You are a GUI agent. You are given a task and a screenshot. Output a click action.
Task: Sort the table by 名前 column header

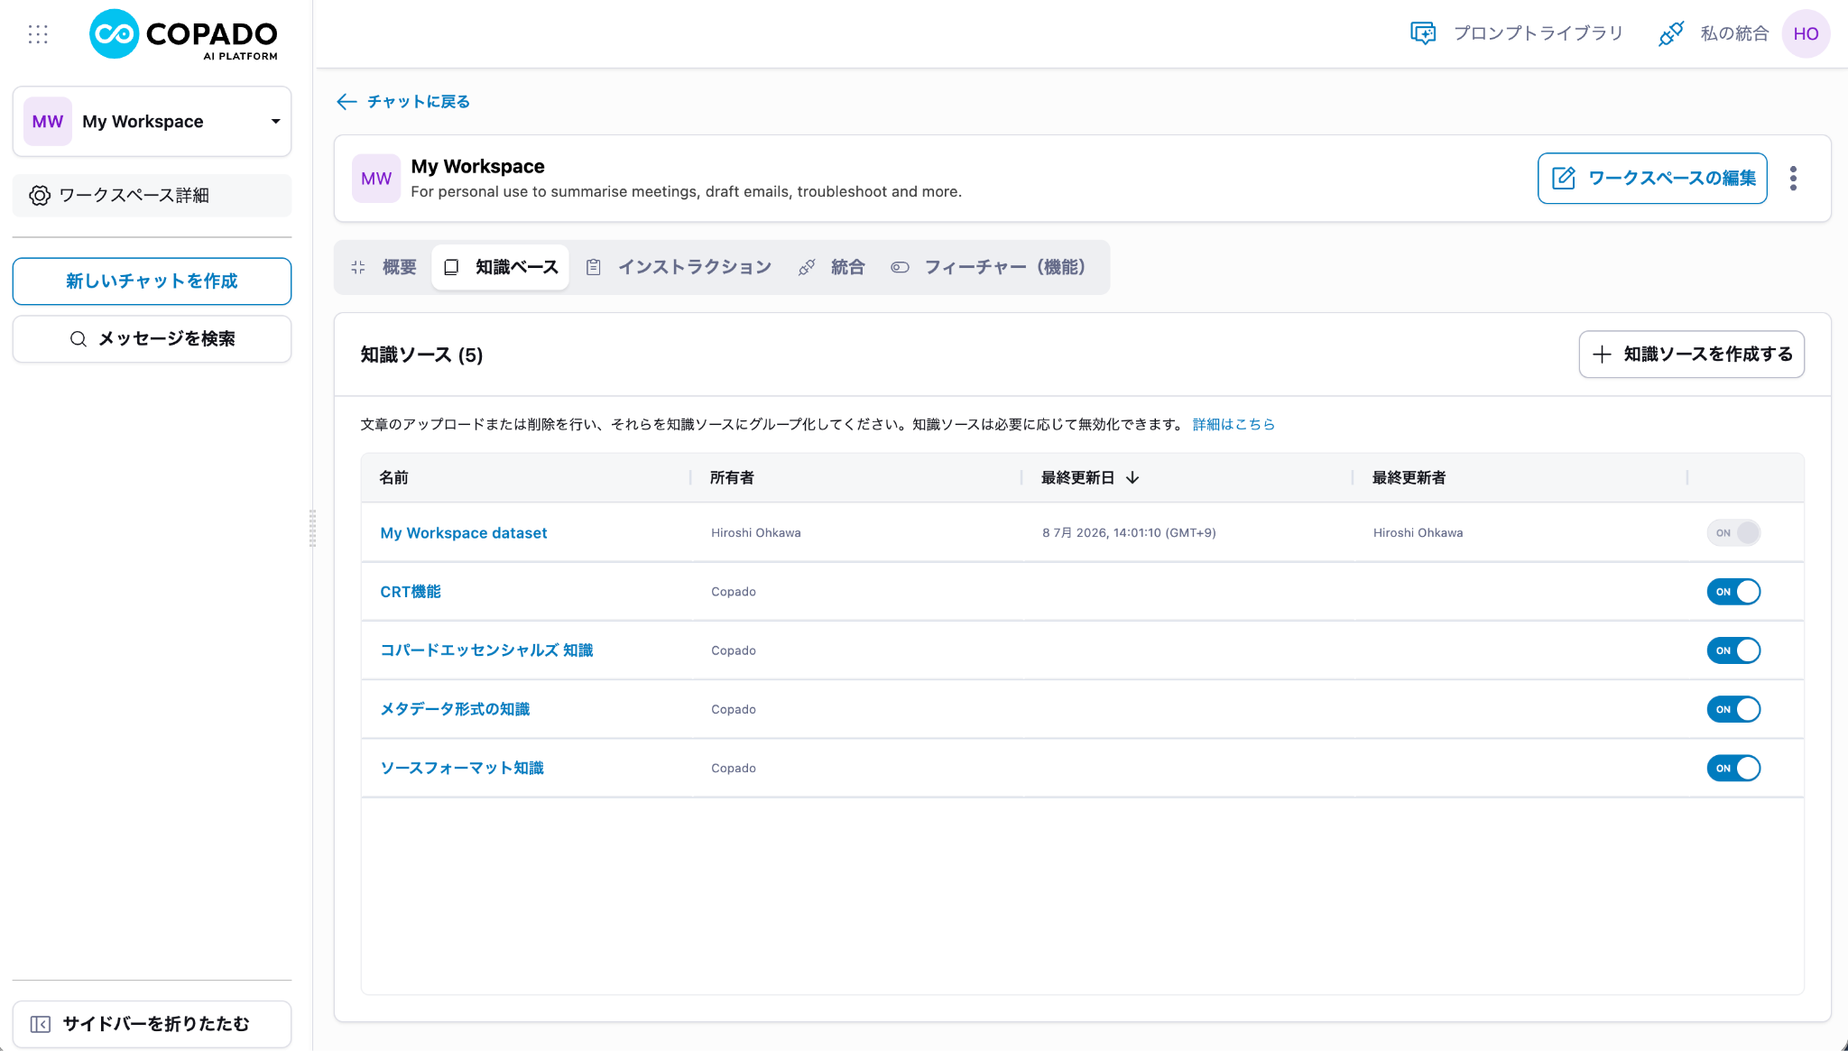click(393, 478)
